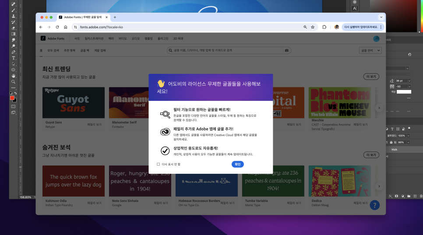Click 패밀리 보기 for Kohinoor Odia
The width and height of the screenshot is (423, 235).
tap(94, 203)
